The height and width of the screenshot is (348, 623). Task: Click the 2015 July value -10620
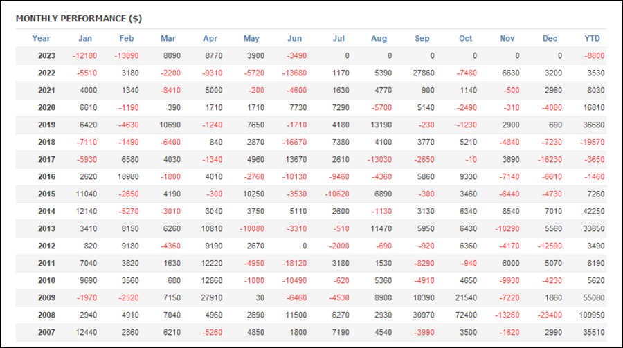click(337, 194)
